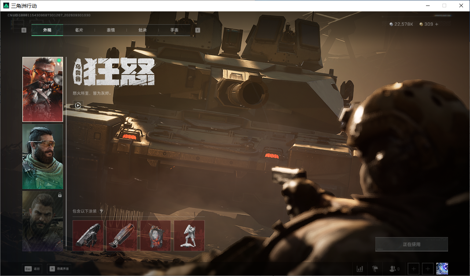Open the 手表 tab
The width and height of the screenshot is (470, 276).
(x=174, y=30)
